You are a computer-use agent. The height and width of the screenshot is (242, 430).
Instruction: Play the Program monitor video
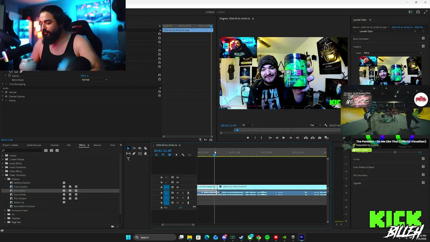pyautogui.click(x=284, y=138)
